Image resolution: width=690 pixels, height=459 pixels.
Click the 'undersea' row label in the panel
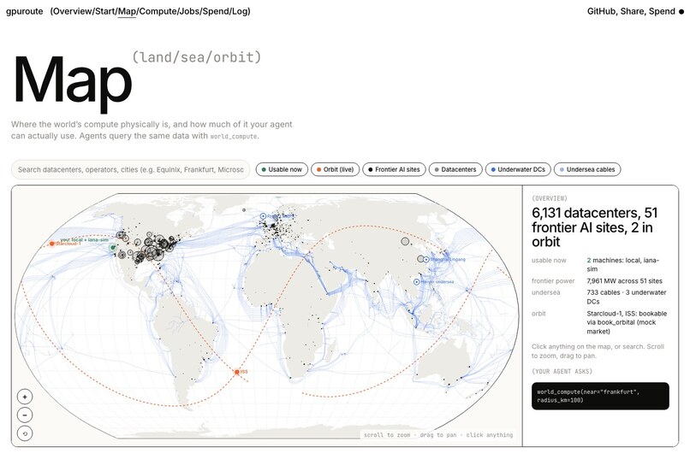545,292
